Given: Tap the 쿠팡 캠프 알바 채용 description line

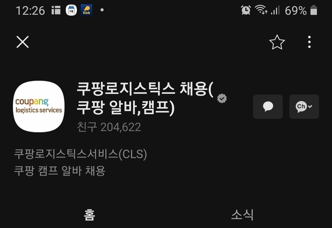Looking at the screenshot, I should coord(60,171).
